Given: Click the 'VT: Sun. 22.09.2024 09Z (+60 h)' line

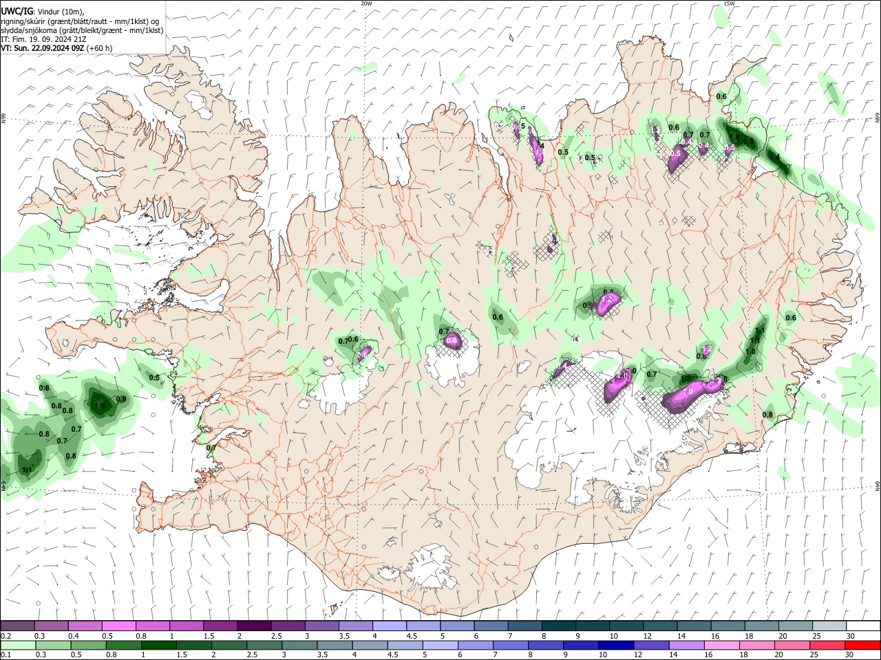Looking at the screenshot, I should 56,49.
